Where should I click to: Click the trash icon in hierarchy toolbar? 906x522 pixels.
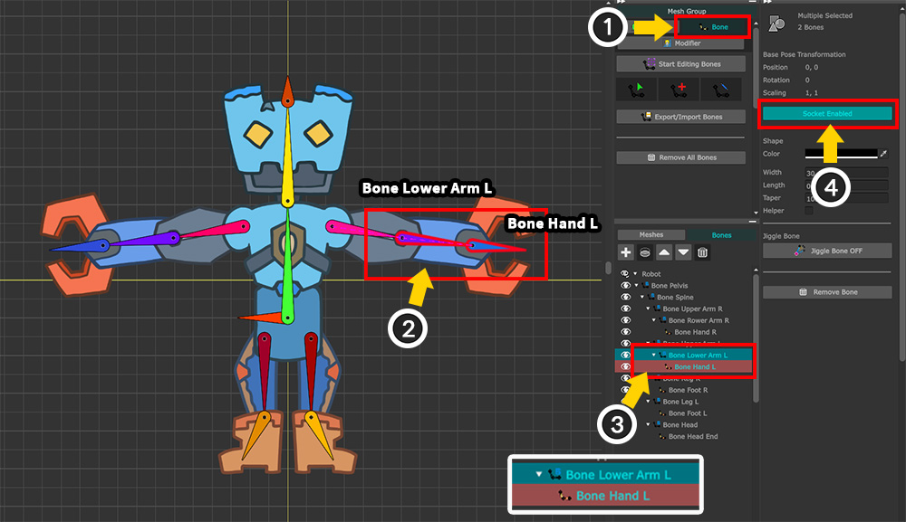pos(702,252)
